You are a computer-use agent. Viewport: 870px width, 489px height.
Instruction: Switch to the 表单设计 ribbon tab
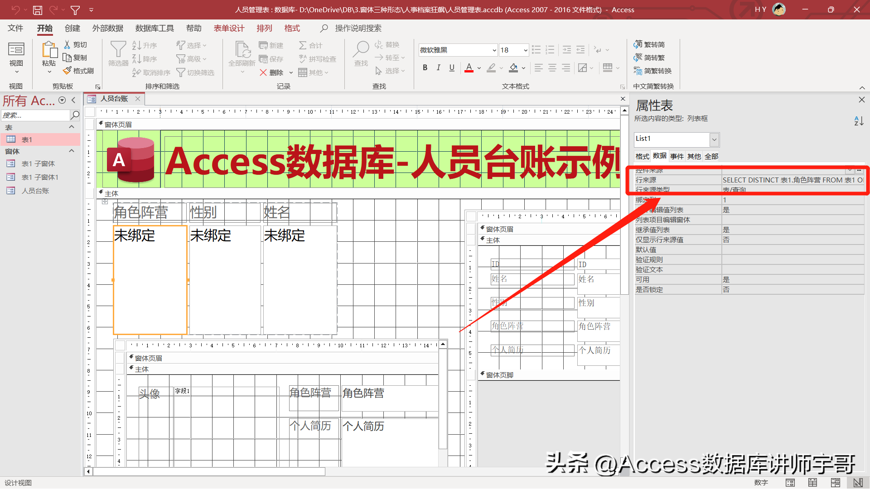tap(229, 28)
